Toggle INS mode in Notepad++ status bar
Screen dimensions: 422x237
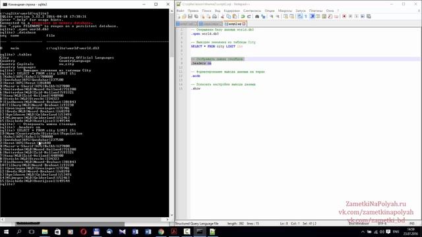tap(411, 224)
